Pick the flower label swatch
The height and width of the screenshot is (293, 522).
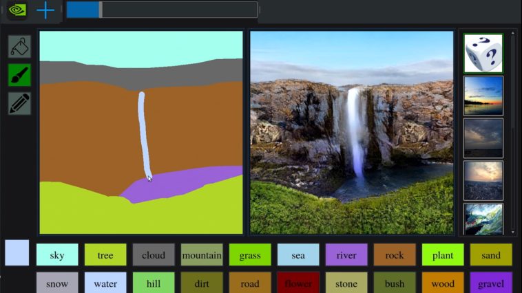298,283
